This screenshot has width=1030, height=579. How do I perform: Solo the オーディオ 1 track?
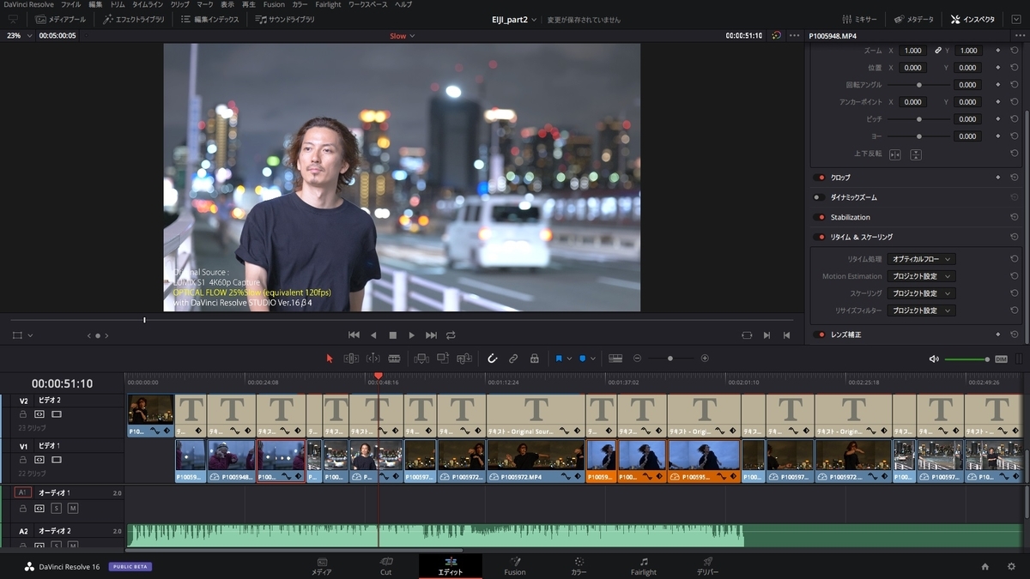click(56, 509)
